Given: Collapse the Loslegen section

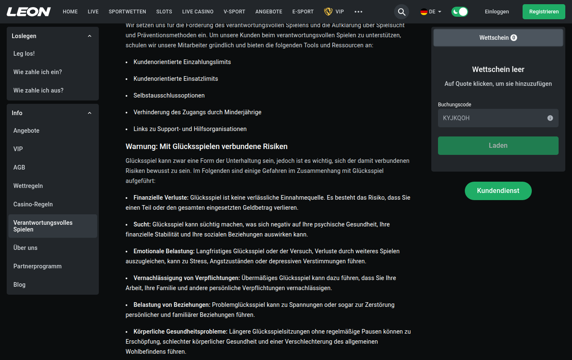Looking at the screenshot, I should click(x=90, y=36).
